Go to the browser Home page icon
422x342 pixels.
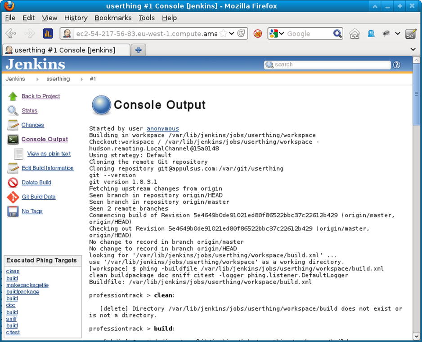coord(355,34)
